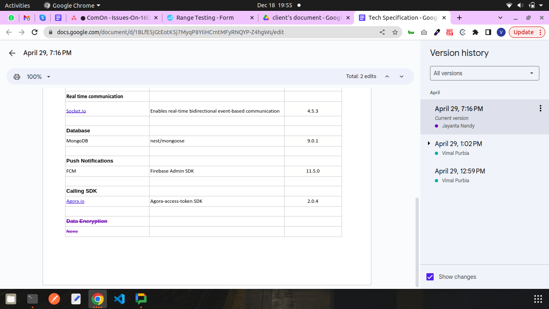Switch to the Range Testing - Form tab
This screenshot has width=549, height=309.
tap(205, 18)
